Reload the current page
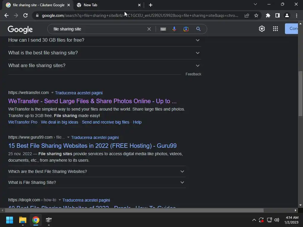The image size is (303, 227). [25, 15]
